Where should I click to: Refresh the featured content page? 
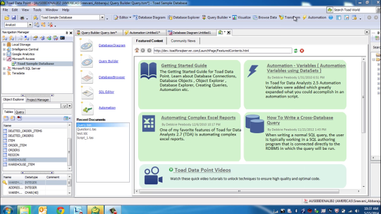tap(295, 51)
